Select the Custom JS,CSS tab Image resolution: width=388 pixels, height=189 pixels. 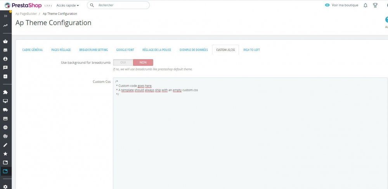click(225, 50)
